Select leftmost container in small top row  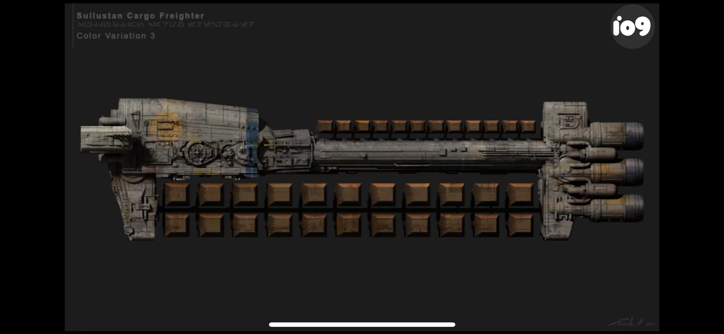pyautogui.click(x=325, y=126)
